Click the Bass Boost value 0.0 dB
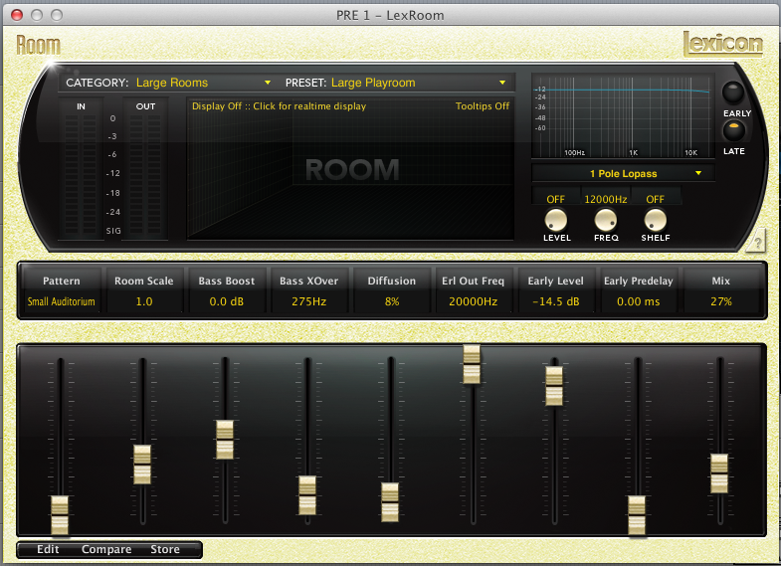This screenshot has width=781, height=566. tap(227, 301)
